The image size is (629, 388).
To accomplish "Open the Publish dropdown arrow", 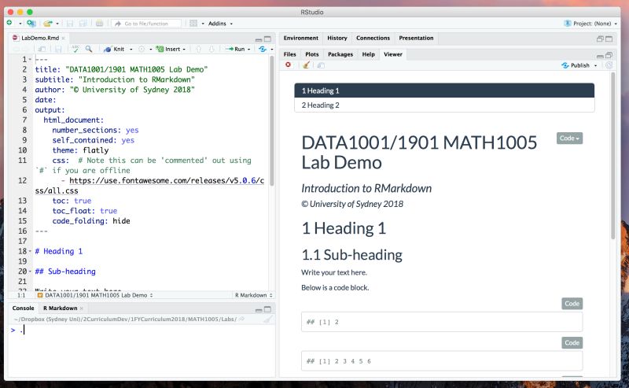I will [x=595, y=65].
